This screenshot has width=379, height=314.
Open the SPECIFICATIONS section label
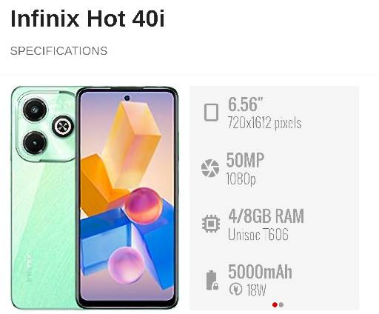click(59, 51)
